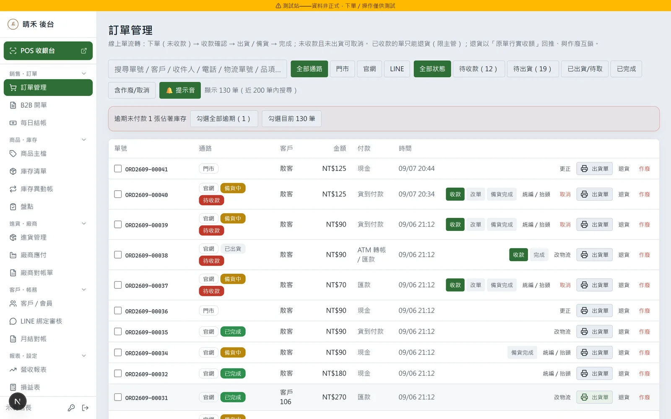Check the box for order ORD2609-00041
This screenshot has width=671, height=419.
coord(118,168)
